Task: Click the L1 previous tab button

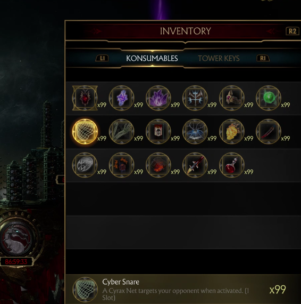Action: [102, 58]
